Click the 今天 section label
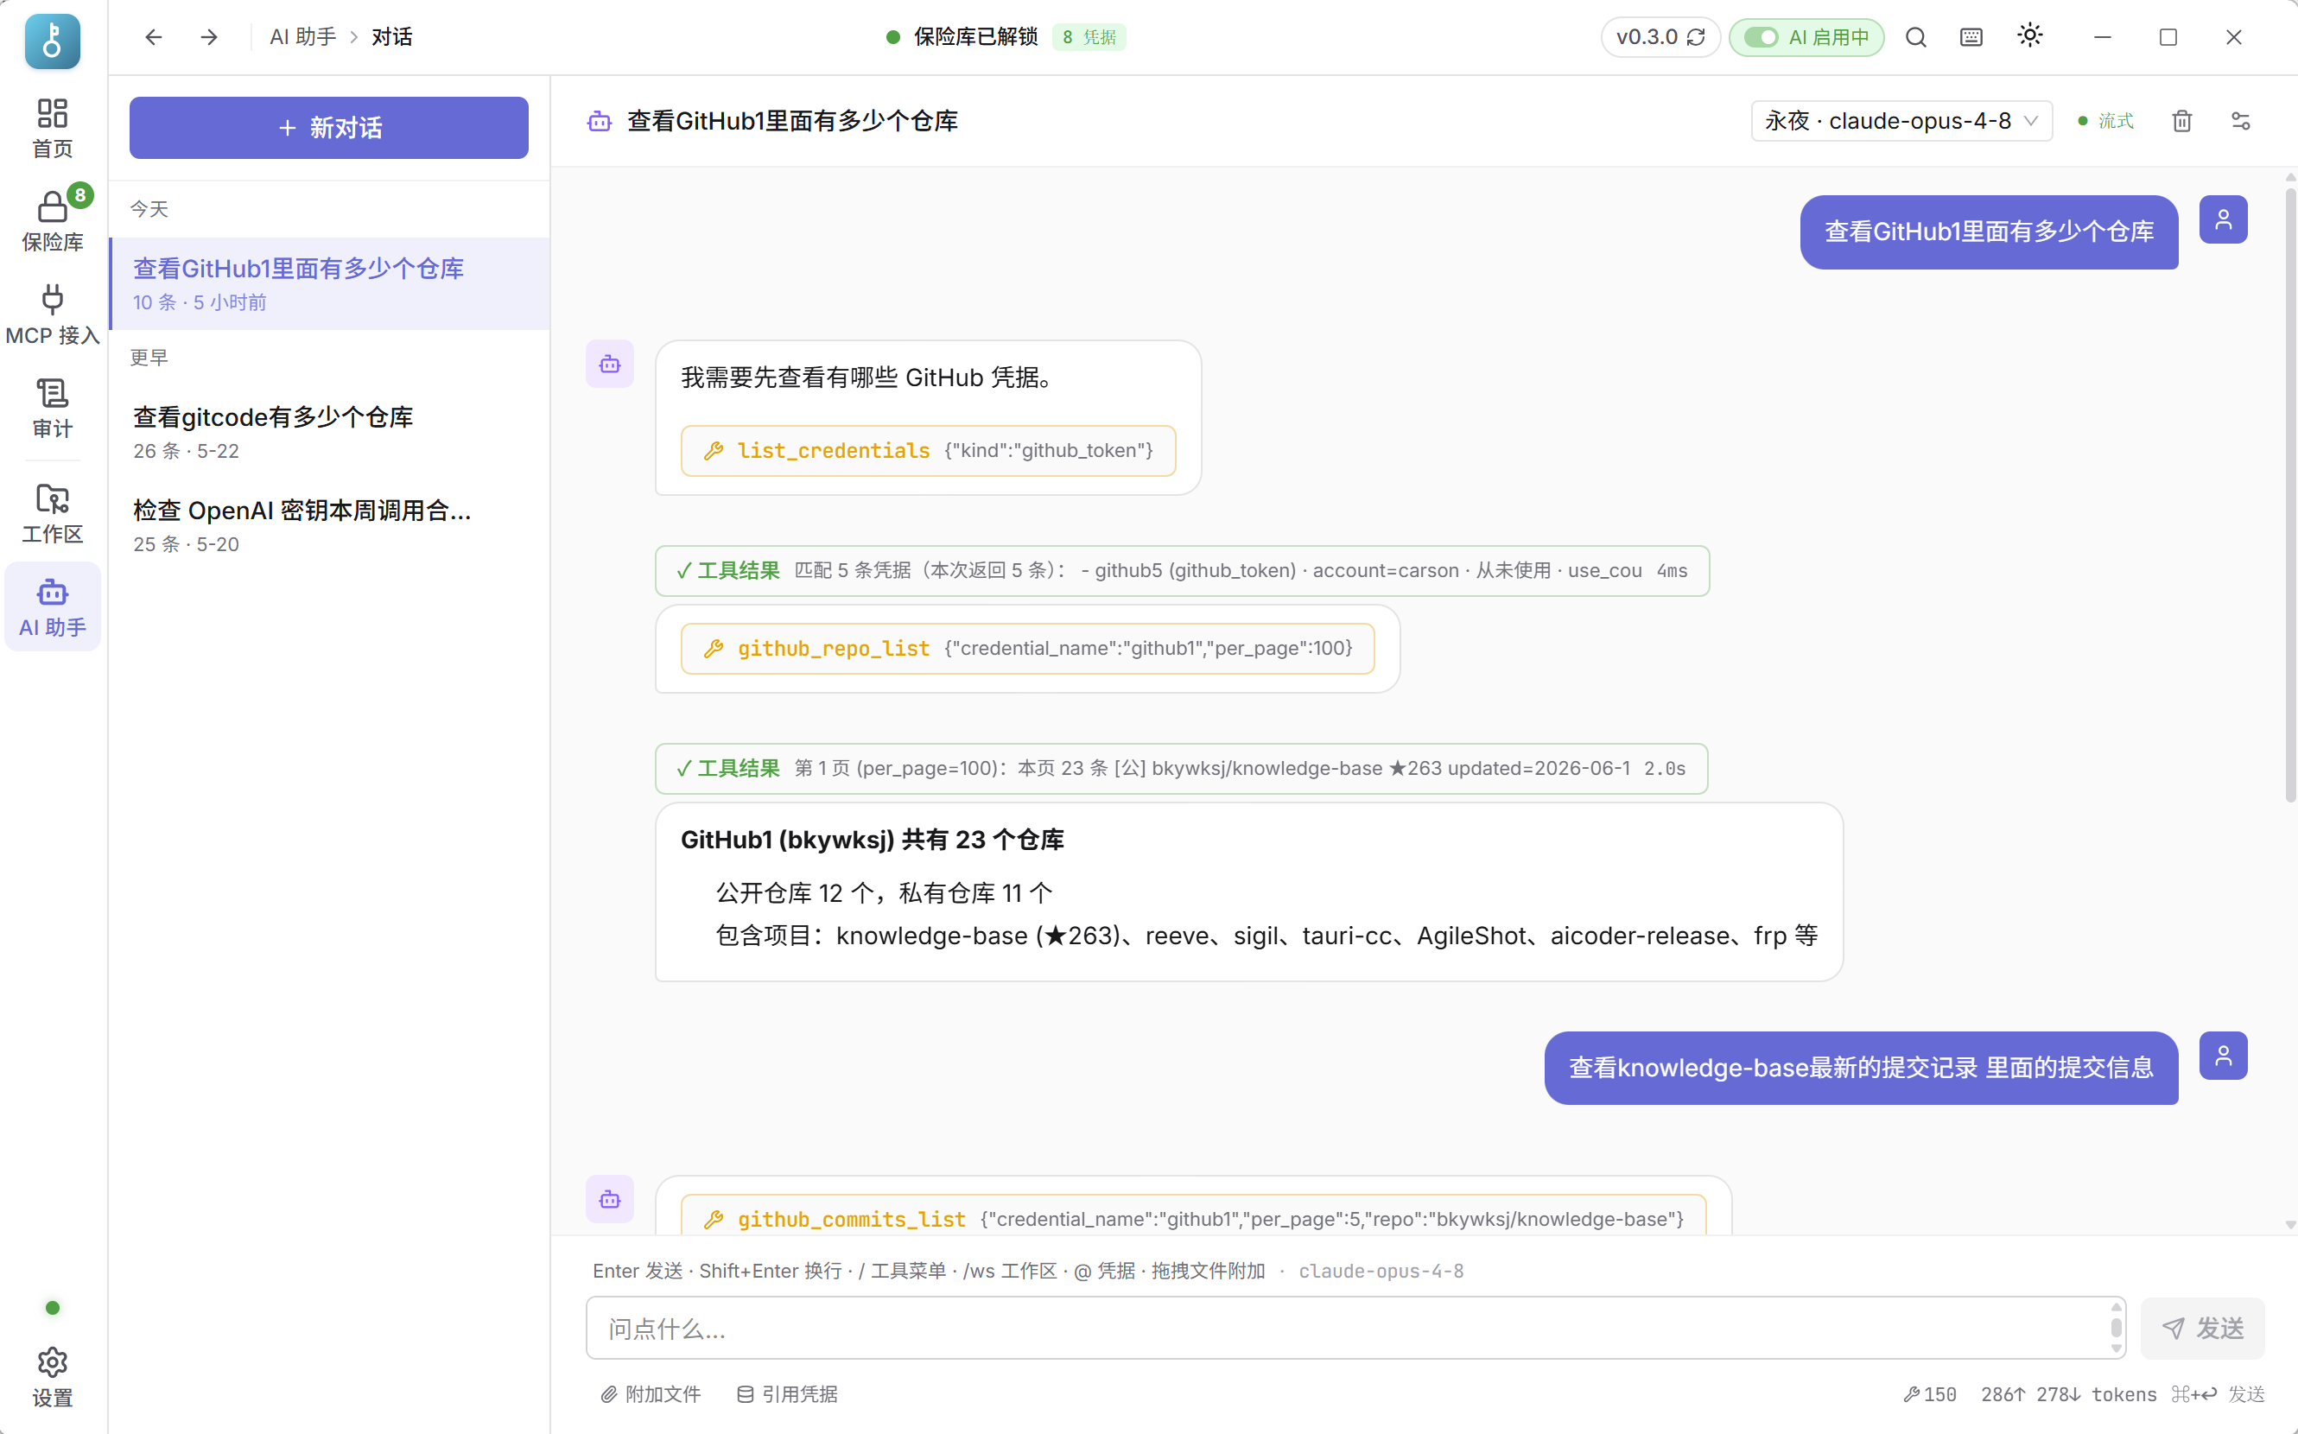The width and height of the screenshot is (2298, 1434). (x=149, y=209)
